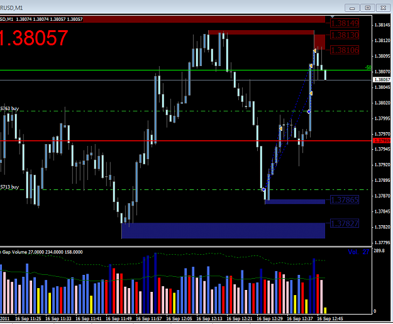Click the white 1.38057 bid price tag
393x324 pixels.
(x=382, y=79)
